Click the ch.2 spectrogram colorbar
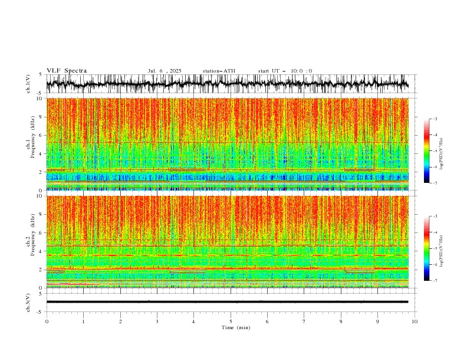 426,248
